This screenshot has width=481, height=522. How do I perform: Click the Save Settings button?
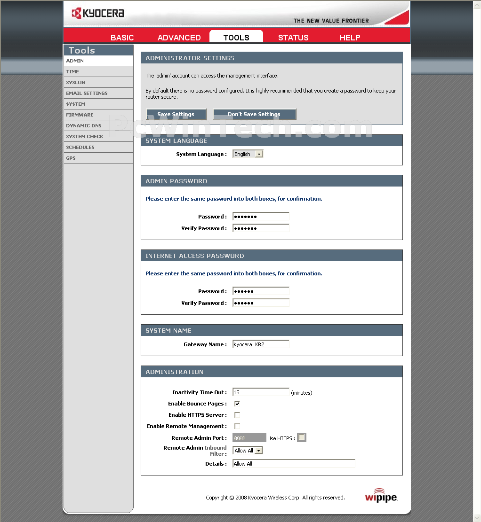tap(176, 114)
